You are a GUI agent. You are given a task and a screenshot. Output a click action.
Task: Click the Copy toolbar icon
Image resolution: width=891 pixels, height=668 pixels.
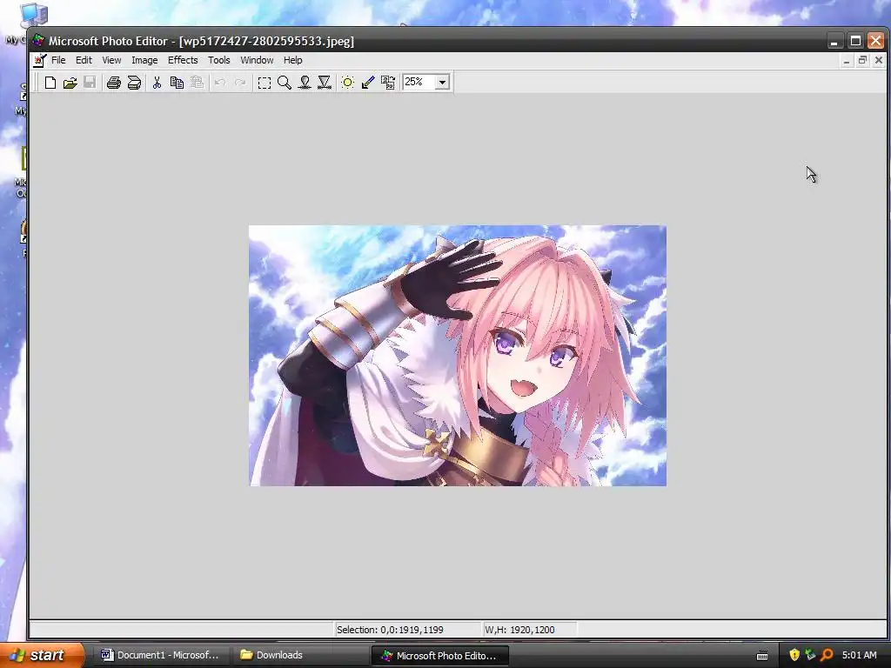[177, 83]
